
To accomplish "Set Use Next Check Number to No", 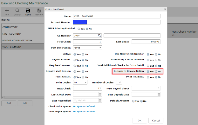I will point(156,55).
